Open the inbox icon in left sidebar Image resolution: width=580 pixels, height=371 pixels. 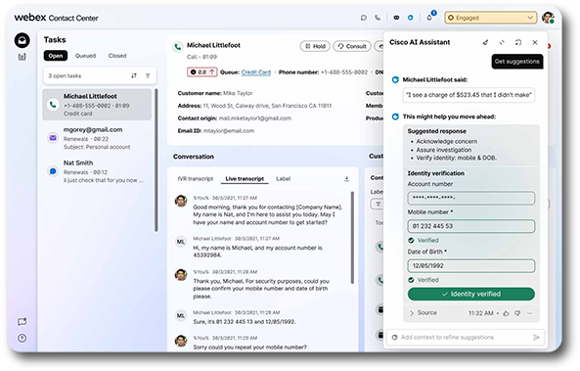click(x=22, y=40)
